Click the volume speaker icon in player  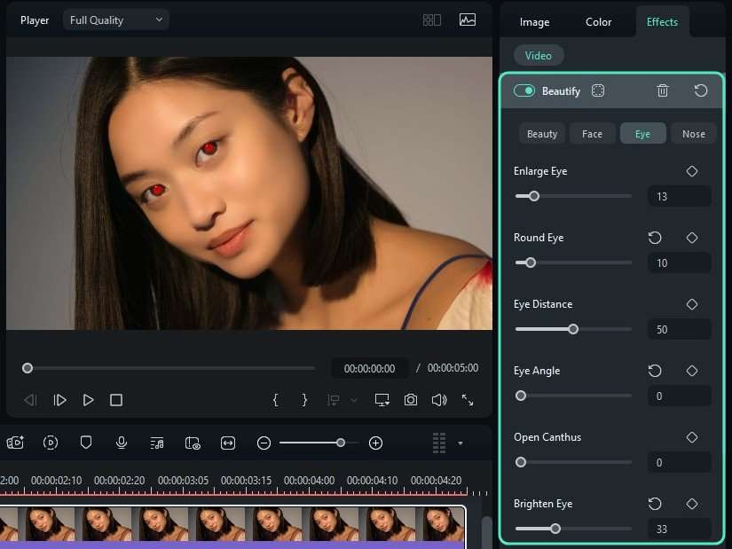438,400
